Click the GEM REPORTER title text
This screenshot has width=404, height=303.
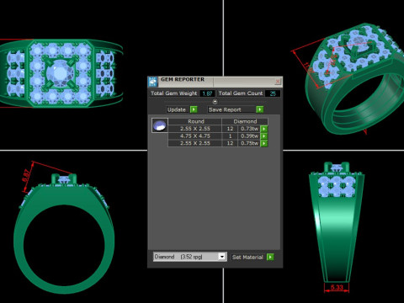pyautogui.click(x=183, y=80)
